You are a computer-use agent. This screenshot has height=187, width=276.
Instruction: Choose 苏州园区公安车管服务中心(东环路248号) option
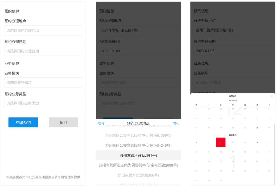pos(138,145)
